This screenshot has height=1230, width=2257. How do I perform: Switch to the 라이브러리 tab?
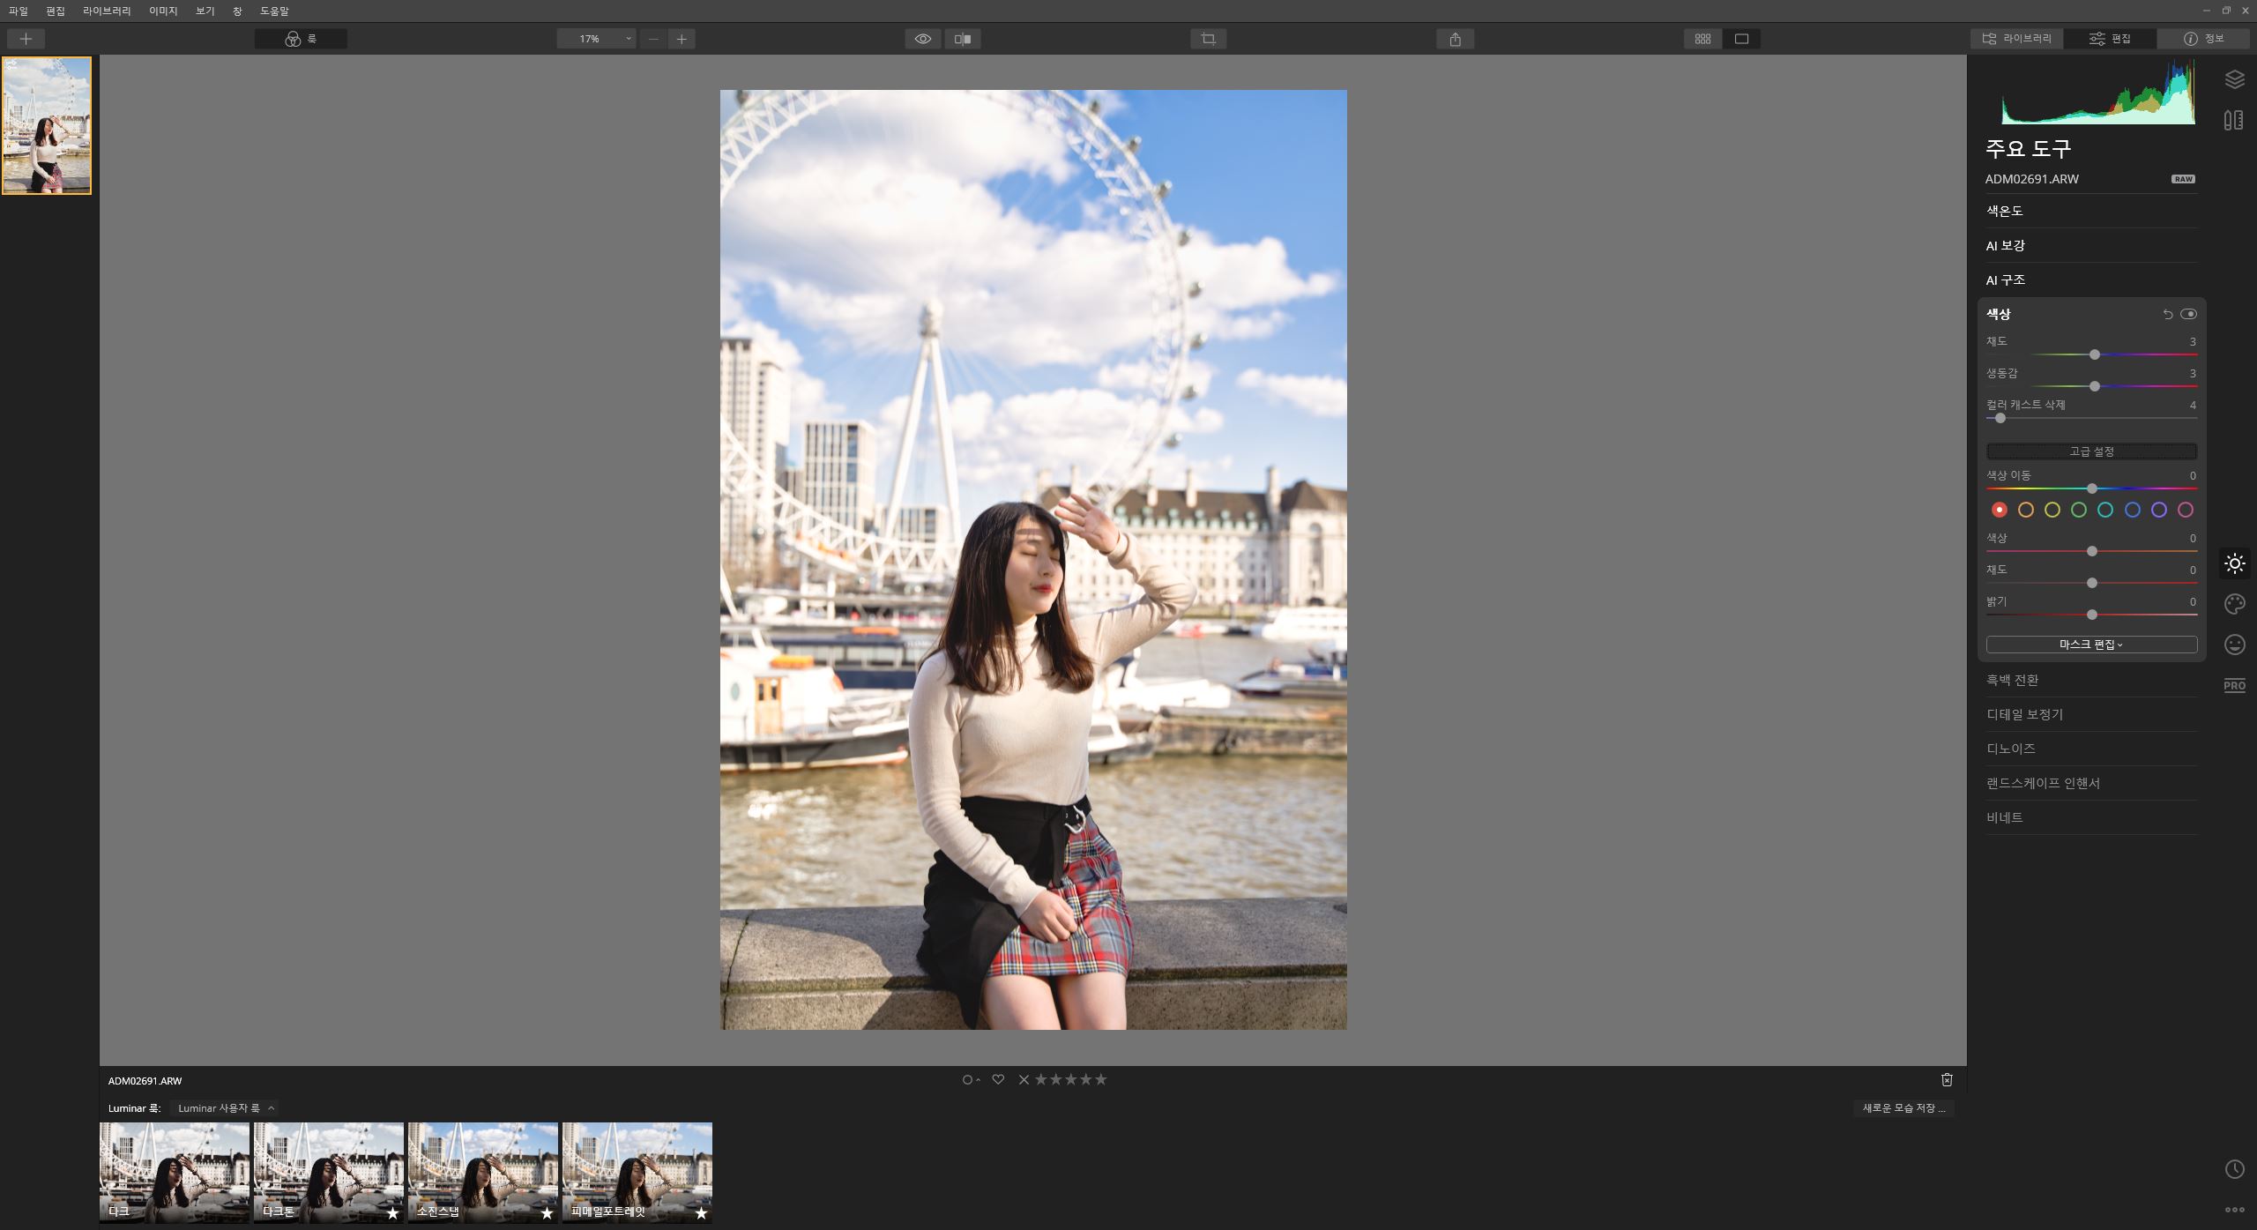[2016, 39]
